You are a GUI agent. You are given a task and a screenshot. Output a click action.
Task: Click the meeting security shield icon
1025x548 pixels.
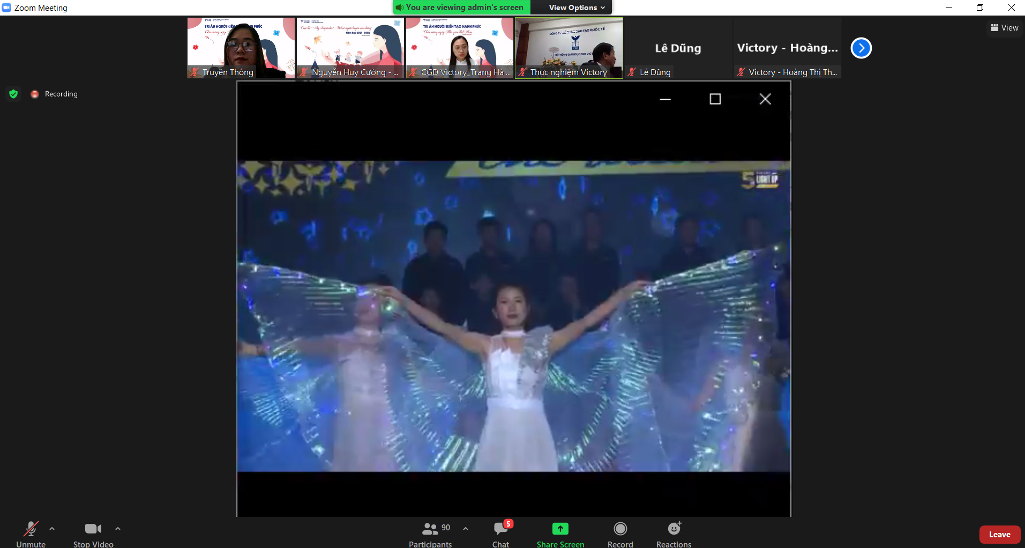(x=13, y=94)
